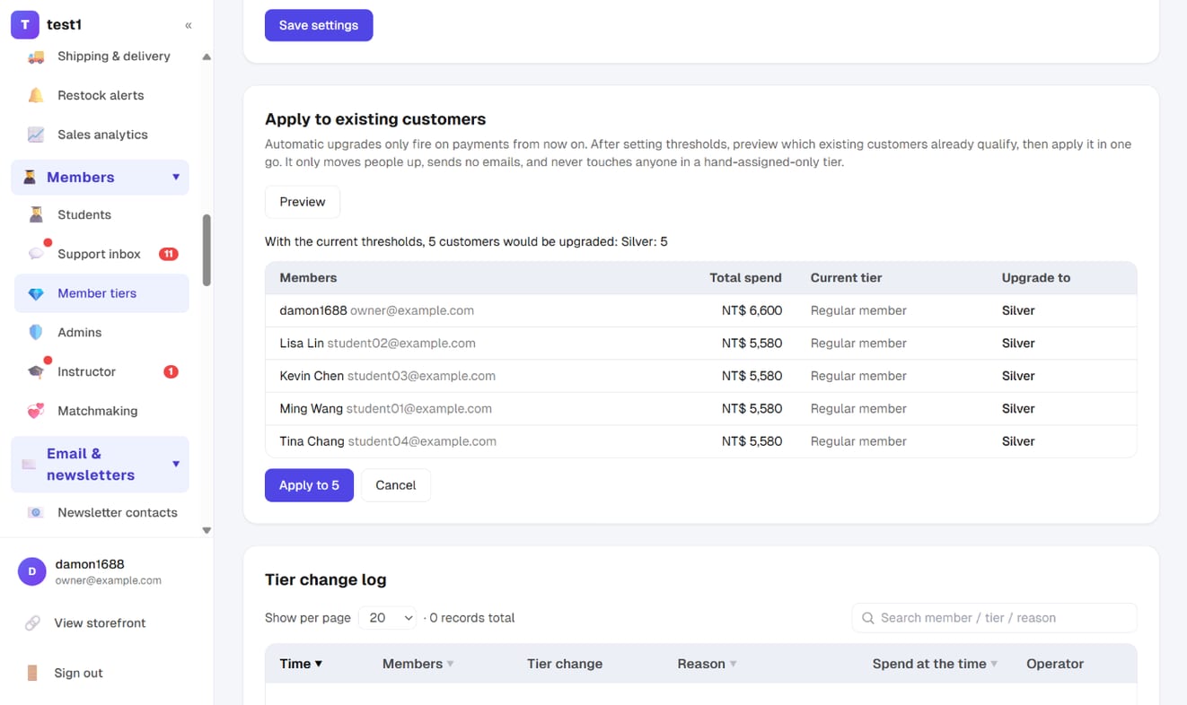Collapse the sidebar with double chevron

[x=189, y=25]
